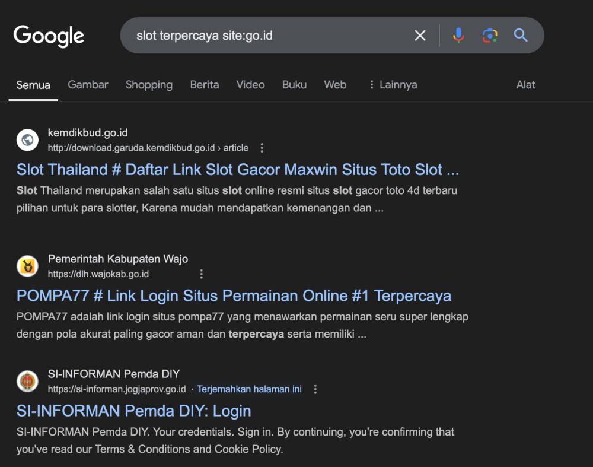Open the Alat tools option
This screenshot has width=593, height=467.
pos(525,85)
